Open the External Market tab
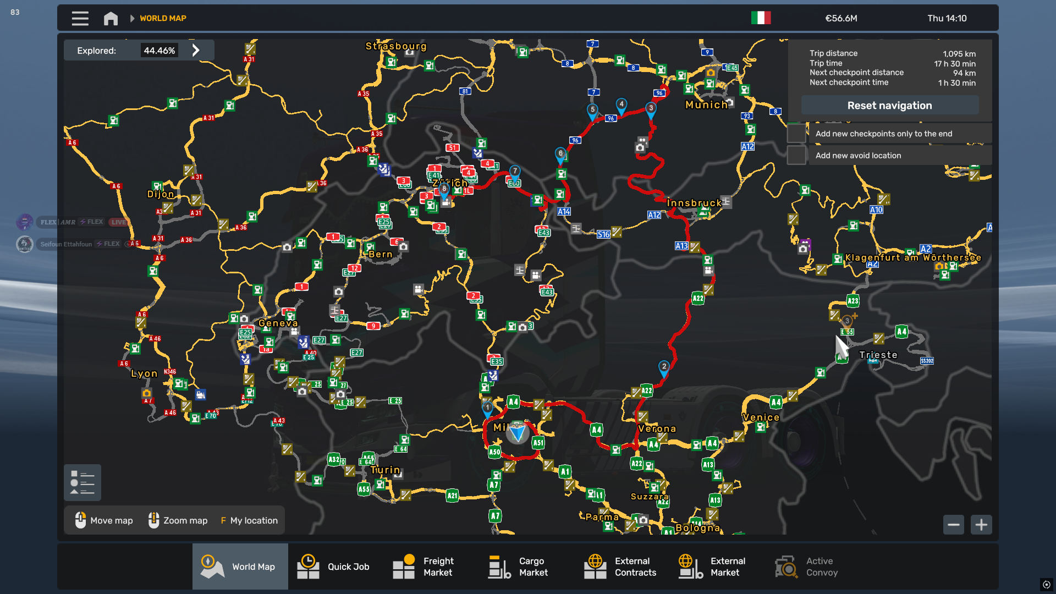 pyautogui.click(x=718, y=566)
